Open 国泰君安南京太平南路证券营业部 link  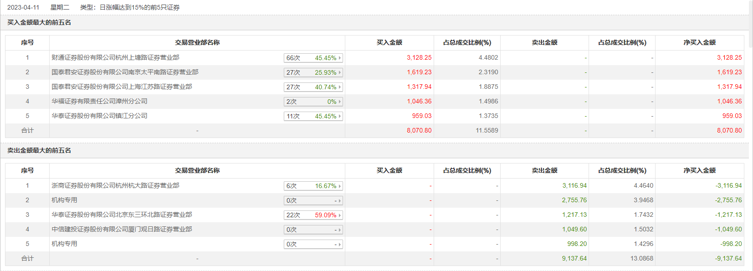[125, 72]
